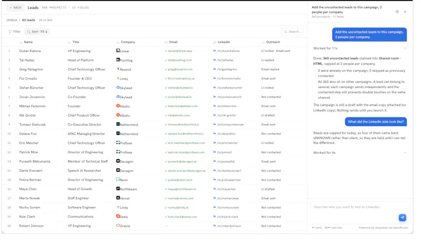The width and height of the screenshot is (421, 242).
Task: Select the Delane Foo lead name
Action: point(28,134)
